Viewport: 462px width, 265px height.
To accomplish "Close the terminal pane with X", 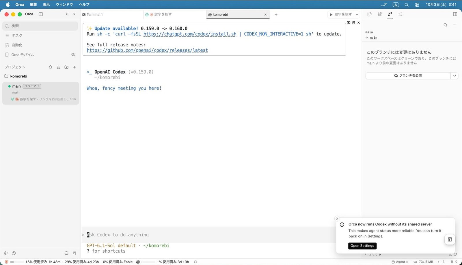I will [359, 22].
